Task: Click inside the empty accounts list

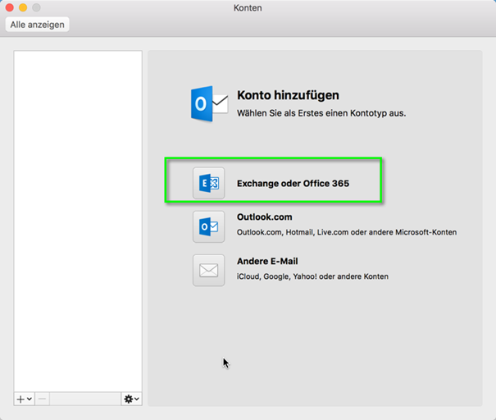Action: coord(78,213)
